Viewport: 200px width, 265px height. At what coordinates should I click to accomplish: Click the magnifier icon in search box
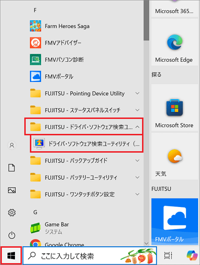pyautogui.click(x=32, y=256)
